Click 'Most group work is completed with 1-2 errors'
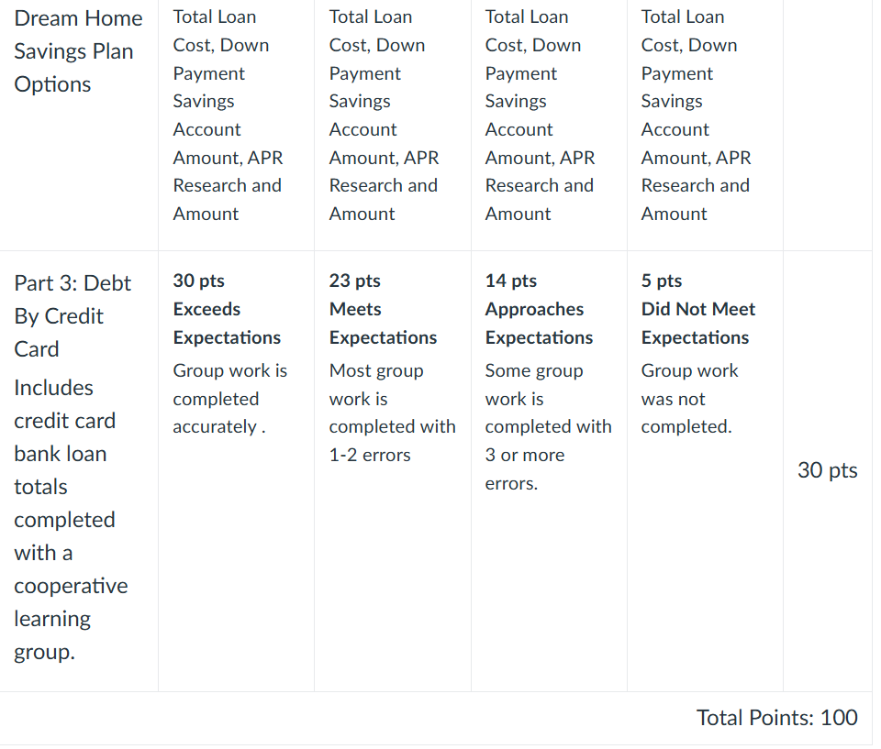Image resolution: width=881 pixels, height=749 pixels. 392,413
